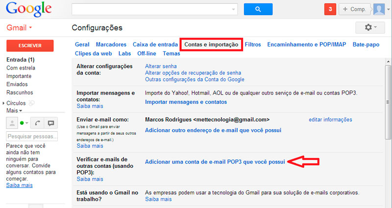Switch to the Geral tab
The height and width of the screenshot is (208, 392).
(x=82, y=45)
